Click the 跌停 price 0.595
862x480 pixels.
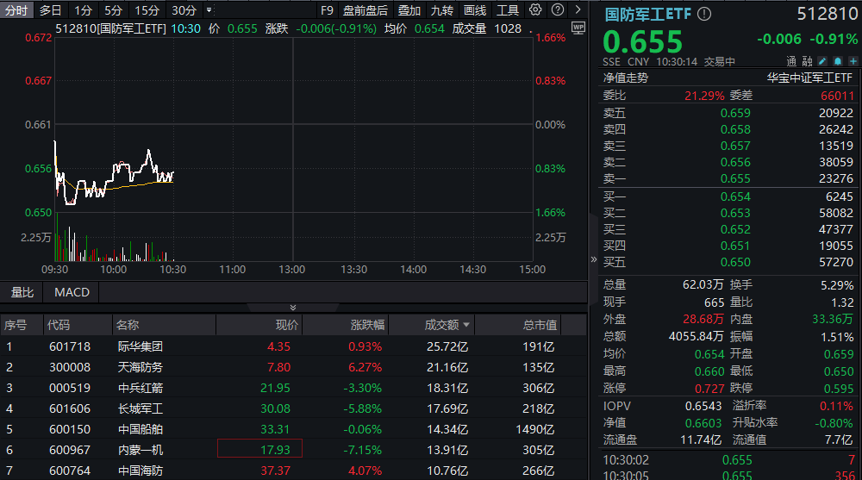pyautogui.click(x=839, y=389)
